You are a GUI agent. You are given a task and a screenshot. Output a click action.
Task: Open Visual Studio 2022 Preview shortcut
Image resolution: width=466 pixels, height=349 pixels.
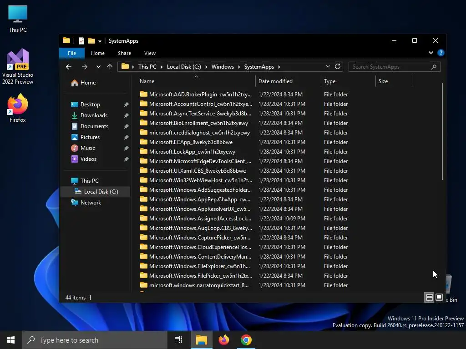(18, 66)
